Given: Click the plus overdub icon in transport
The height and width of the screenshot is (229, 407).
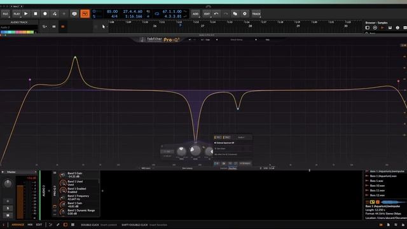Looking at the screenshot, I should 64,14.
